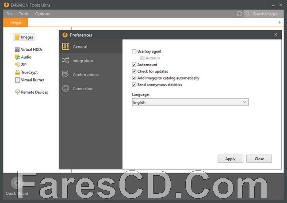Click the Audio music-note icon
Image resolution: width=287 pixels, height=203 pixels.
click(x=18, y=57)
